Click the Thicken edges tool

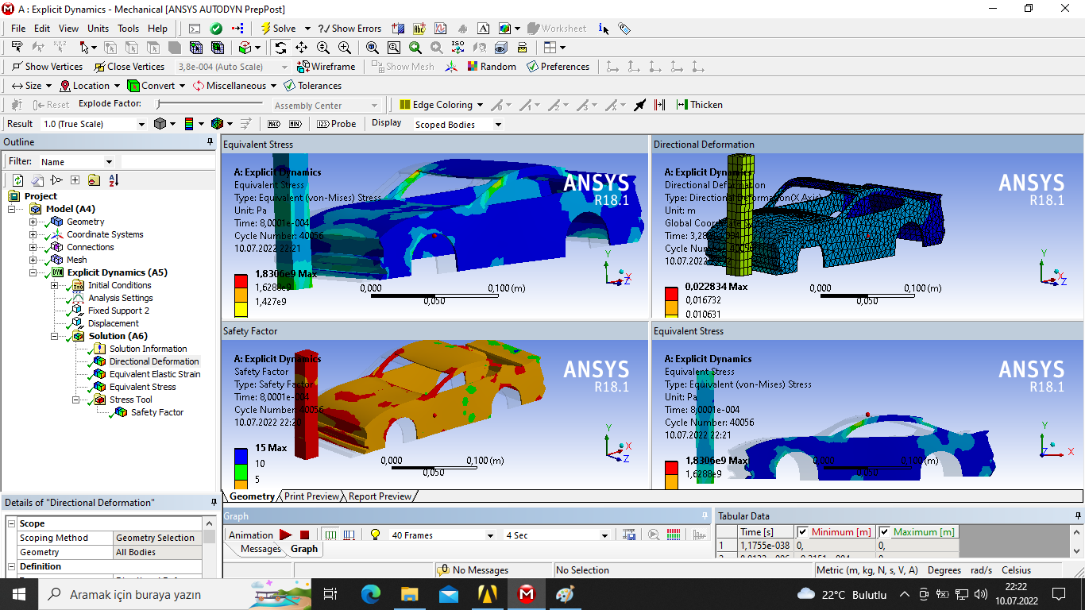click(x=699, y=105)
